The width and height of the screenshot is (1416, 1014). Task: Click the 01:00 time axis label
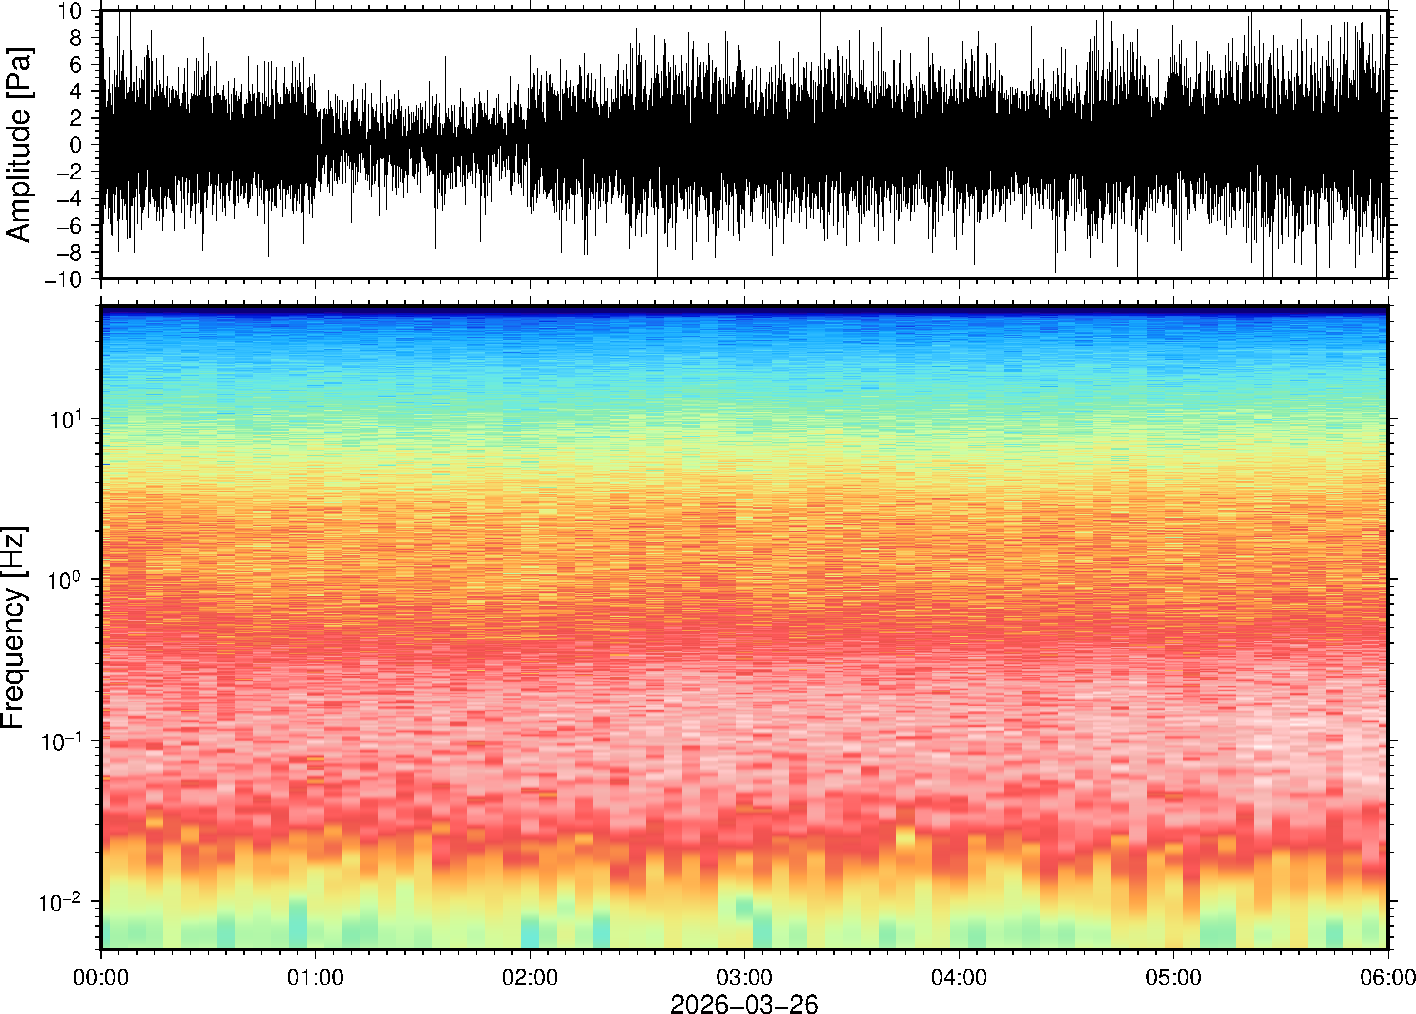315,977
